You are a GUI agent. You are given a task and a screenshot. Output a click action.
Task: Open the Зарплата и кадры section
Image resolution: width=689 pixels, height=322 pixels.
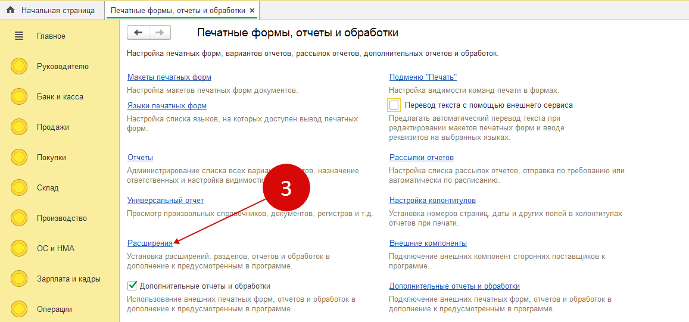click(x=68, y=279)
